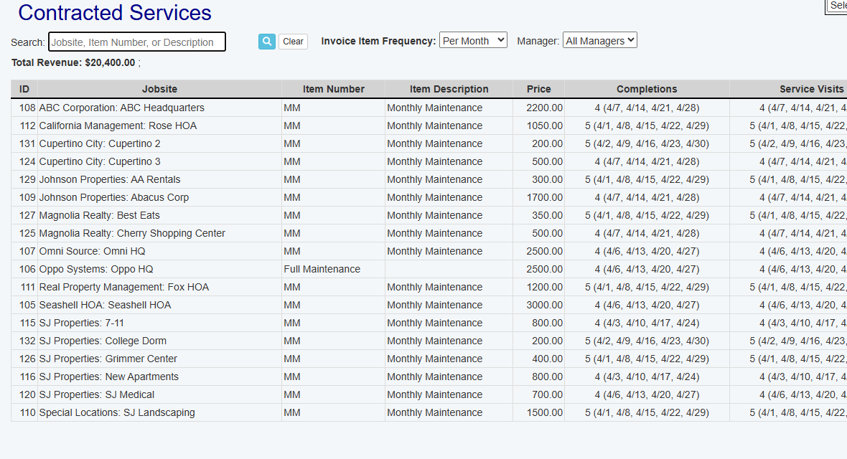Click Completions cell for Omni HQ
This screenshot has height=459, width=847.
click(x=647, y=251)
